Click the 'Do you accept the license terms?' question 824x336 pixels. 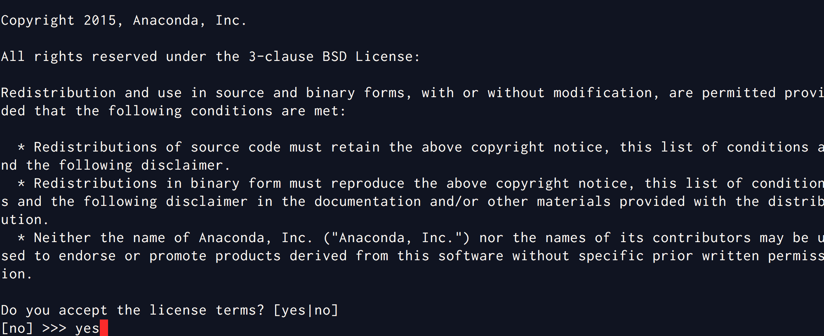132,310
